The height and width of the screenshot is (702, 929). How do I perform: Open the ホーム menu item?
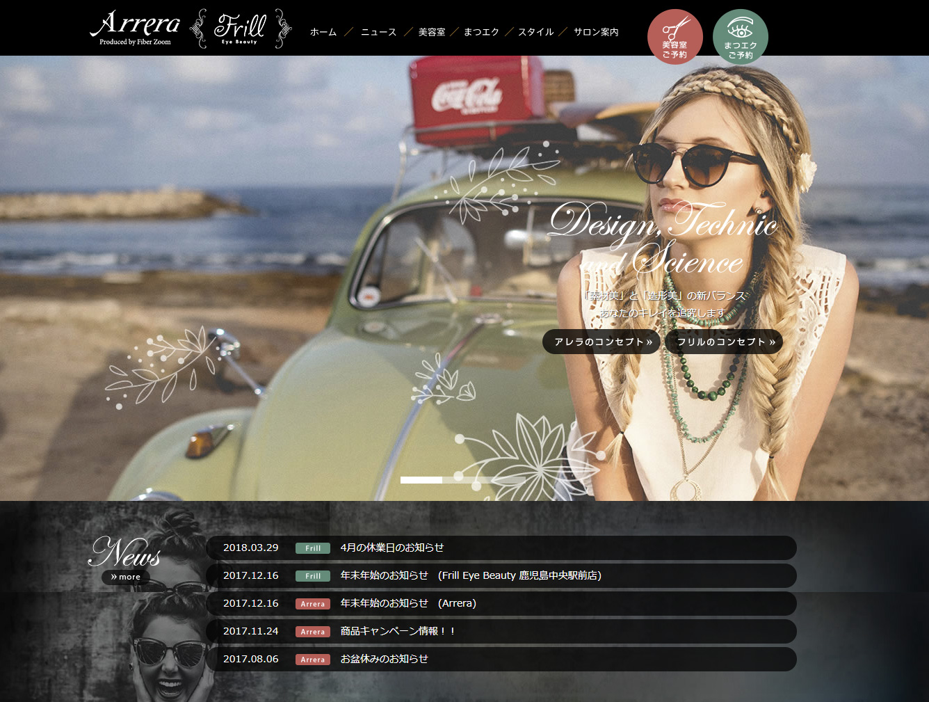(323, 32)
